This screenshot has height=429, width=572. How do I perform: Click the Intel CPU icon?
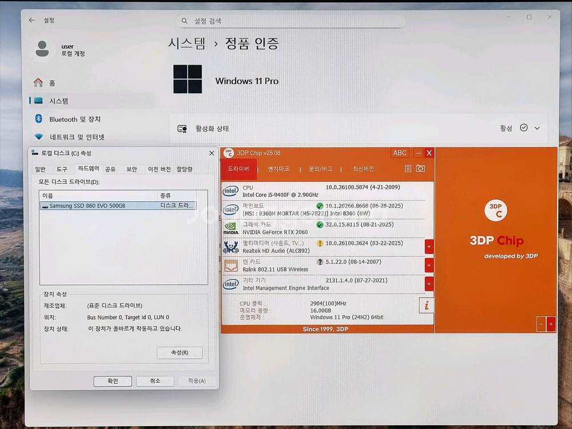(x=231, y=191)
